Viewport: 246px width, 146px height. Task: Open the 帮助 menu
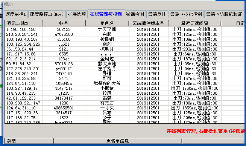[x=8, y=4]
